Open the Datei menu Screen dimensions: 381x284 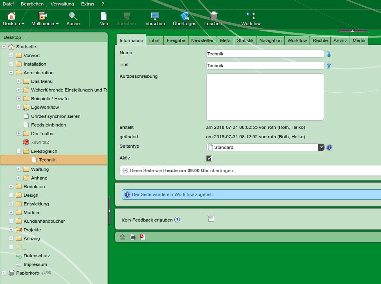click(8, 4)
